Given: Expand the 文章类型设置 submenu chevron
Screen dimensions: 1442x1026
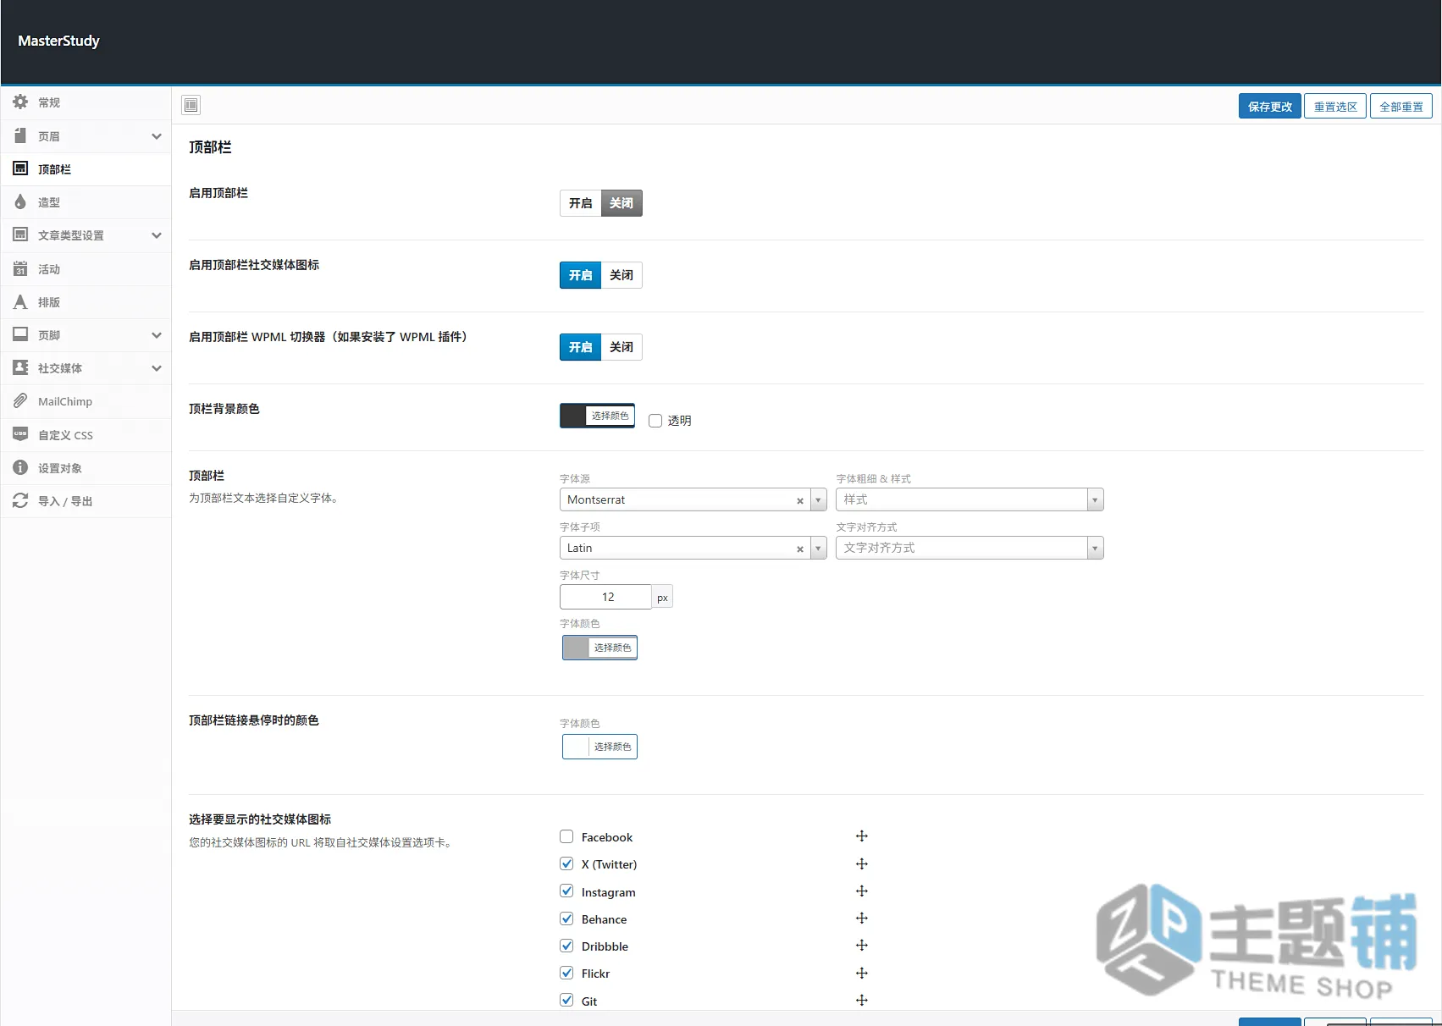Looking at the screenshot, I should tap(157, 235).
